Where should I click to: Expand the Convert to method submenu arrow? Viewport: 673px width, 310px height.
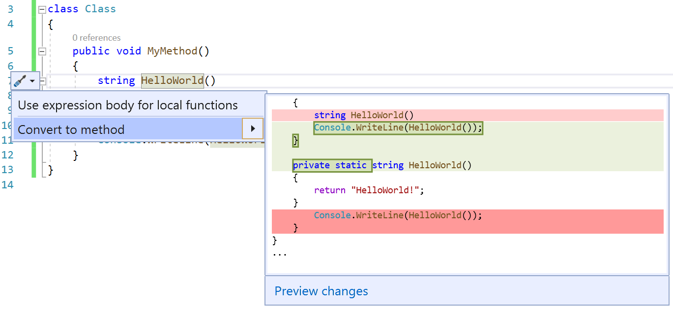click(x=253, y=129)
